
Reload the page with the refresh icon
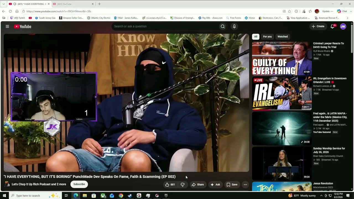10,11
